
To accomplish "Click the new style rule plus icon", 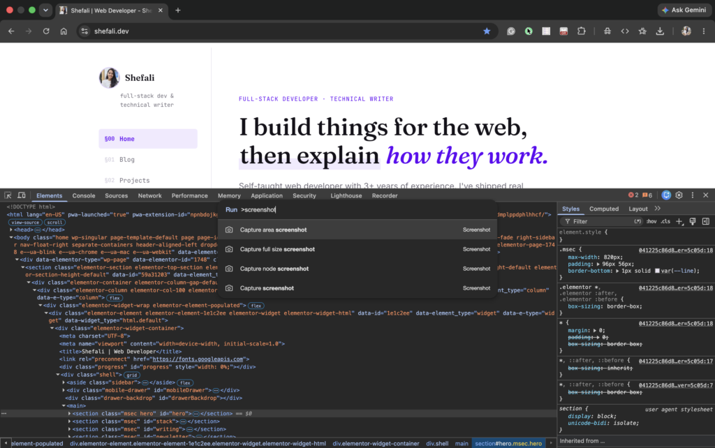I will pyautogui.click(x=679, y=221).
